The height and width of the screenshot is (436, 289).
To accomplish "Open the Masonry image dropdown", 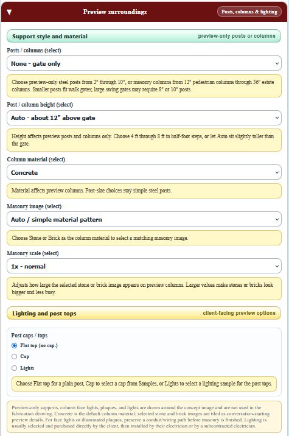I will [x=144, y=219].
